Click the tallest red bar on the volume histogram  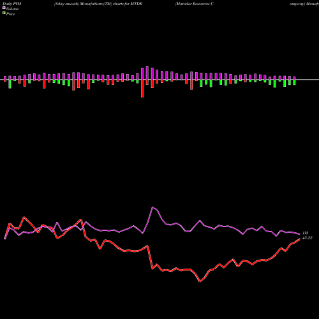tap(142, 89)
